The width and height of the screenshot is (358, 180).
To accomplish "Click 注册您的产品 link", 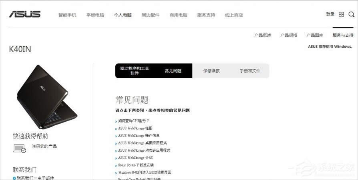I will (44, 146).
